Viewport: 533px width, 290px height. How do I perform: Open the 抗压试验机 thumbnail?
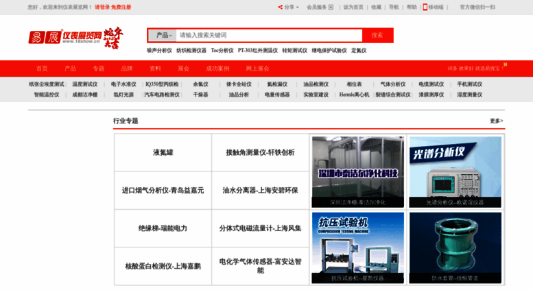click(x=358, y=248)
